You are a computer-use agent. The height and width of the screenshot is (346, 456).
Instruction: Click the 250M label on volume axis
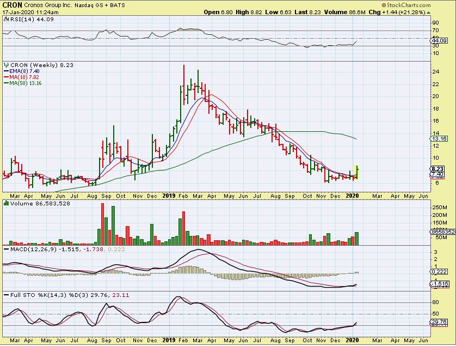(440, 208)
